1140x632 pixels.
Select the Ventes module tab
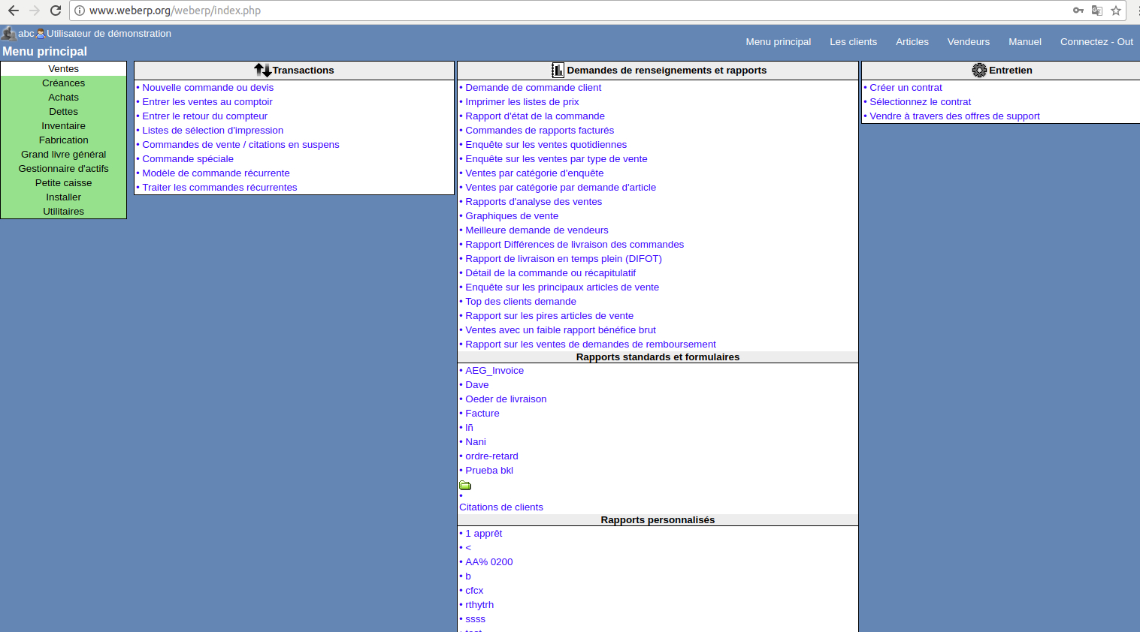tap(64, 68)
